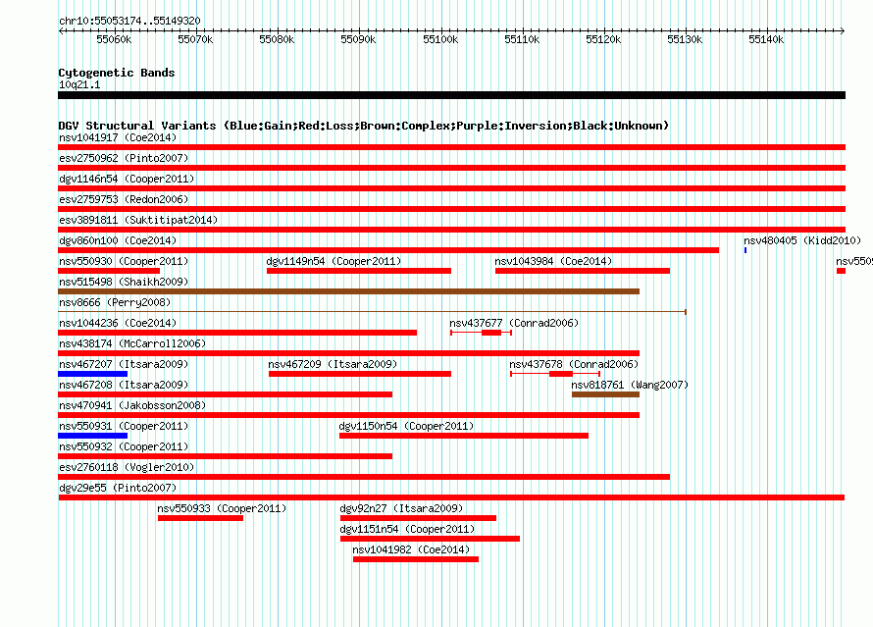This screenshot has width=873, height=627.
Task: Select the nsv550931 (Cooper2011) label
Action: click(x=124, y=426)
